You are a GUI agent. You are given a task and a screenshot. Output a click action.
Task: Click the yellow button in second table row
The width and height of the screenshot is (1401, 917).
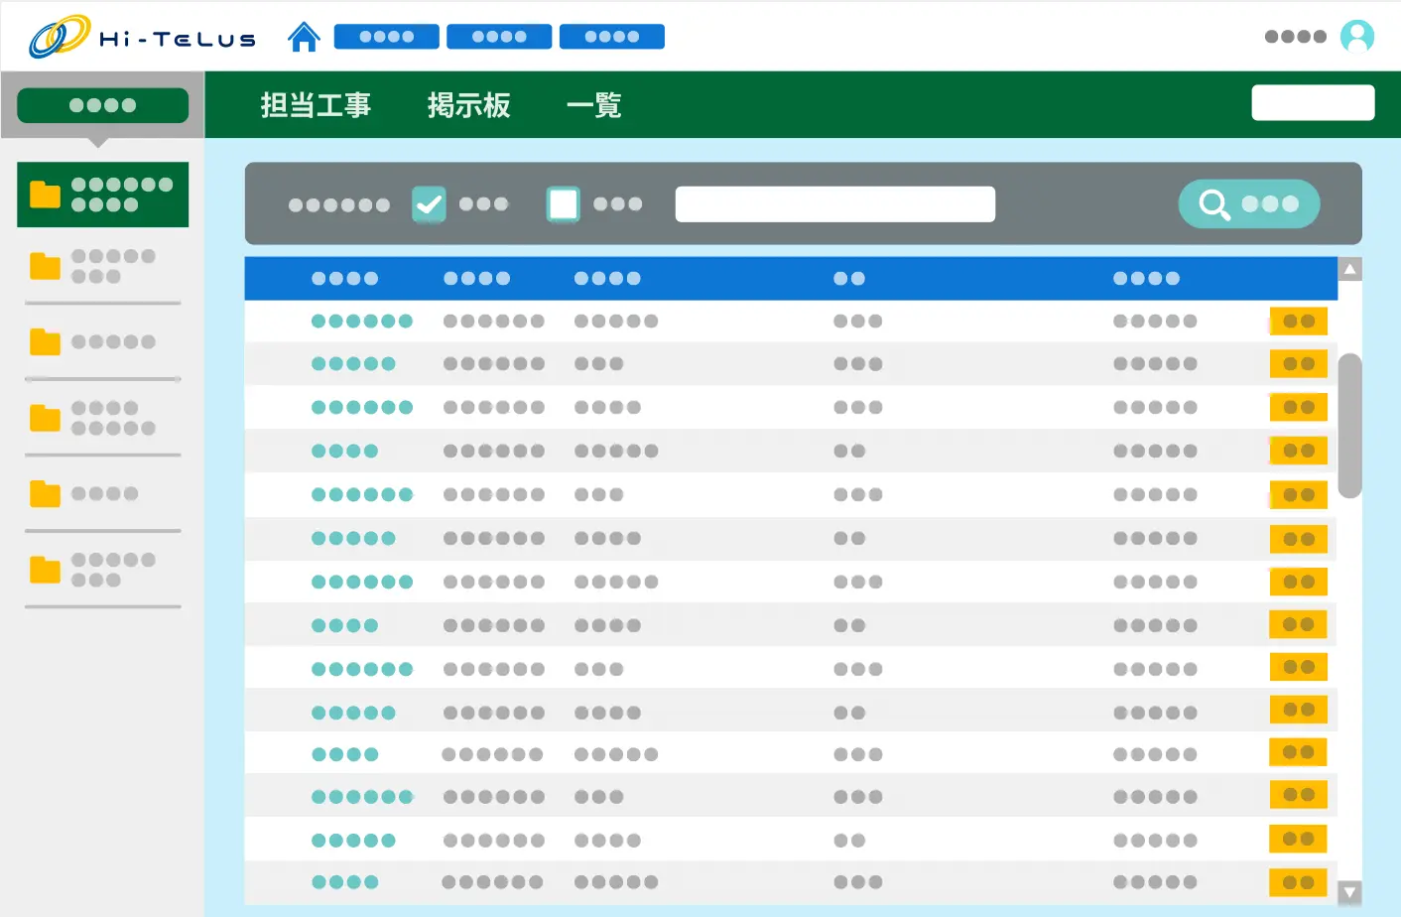click(x=1299, y=364)
